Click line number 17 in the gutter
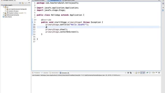 click(x=34, y=42)
